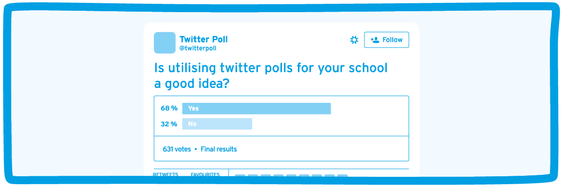563x187 pixels.
Task: Select the Yes poll result bar
Action: [x=257, y=108]
